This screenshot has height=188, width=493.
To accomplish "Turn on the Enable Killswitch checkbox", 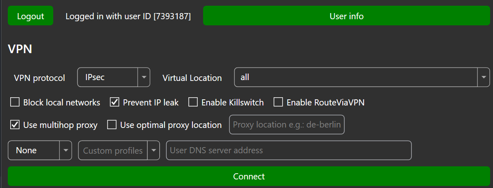I will (193, 102).
